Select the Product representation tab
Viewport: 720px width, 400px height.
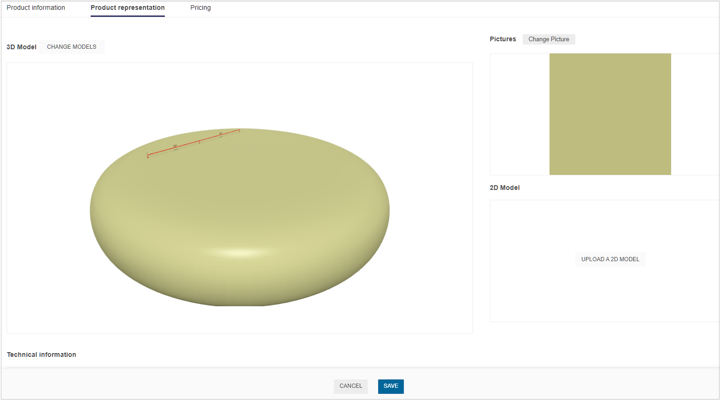click(127, 8)
